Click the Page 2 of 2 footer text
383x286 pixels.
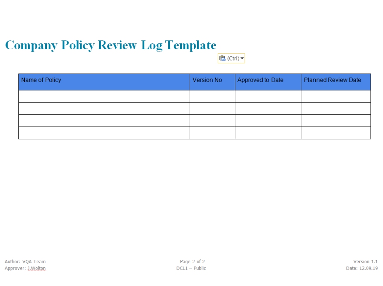tap(192, 262)
